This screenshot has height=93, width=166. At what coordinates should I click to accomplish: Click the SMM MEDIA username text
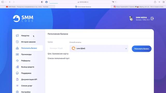point(141,18)
